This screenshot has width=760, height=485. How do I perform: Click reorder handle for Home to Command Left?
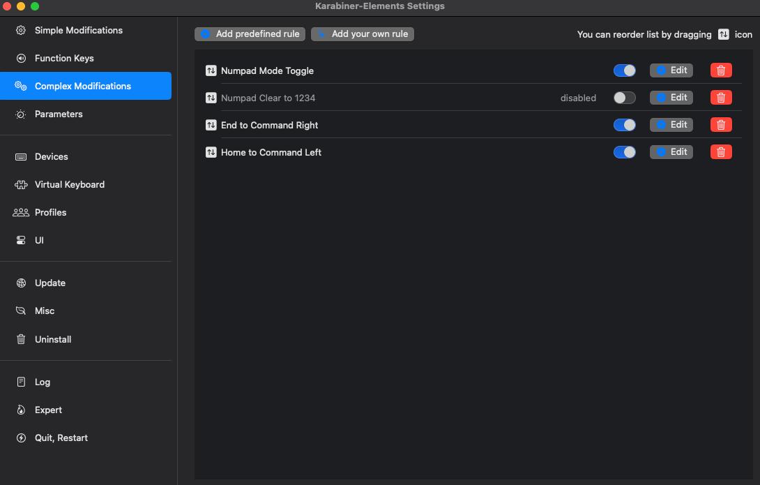211,152
